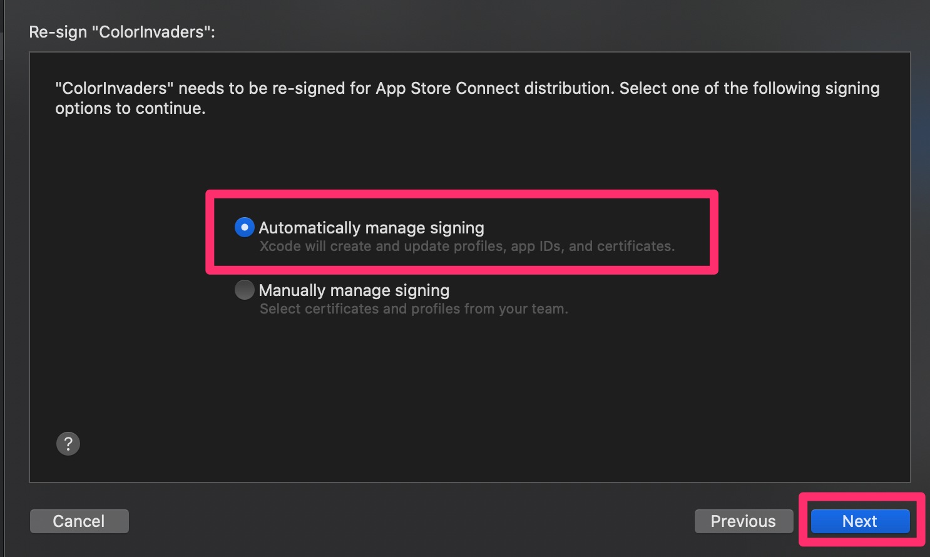This screenshot has width=930, height=557.
Task: Click the word "signing" in Manually manage signing
Action: pyautogui.click(x=422, y=290)
